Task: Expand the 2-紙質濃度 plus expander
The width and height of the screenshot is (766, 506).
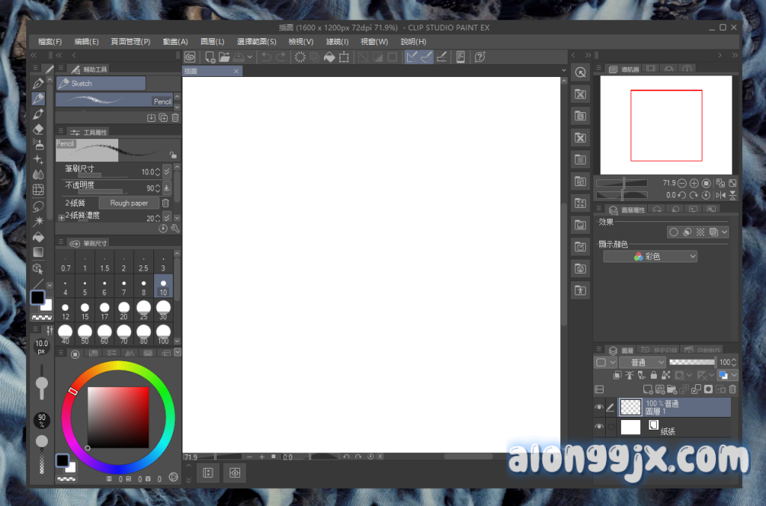Action: pyautogui.click(x=61, y=218)
